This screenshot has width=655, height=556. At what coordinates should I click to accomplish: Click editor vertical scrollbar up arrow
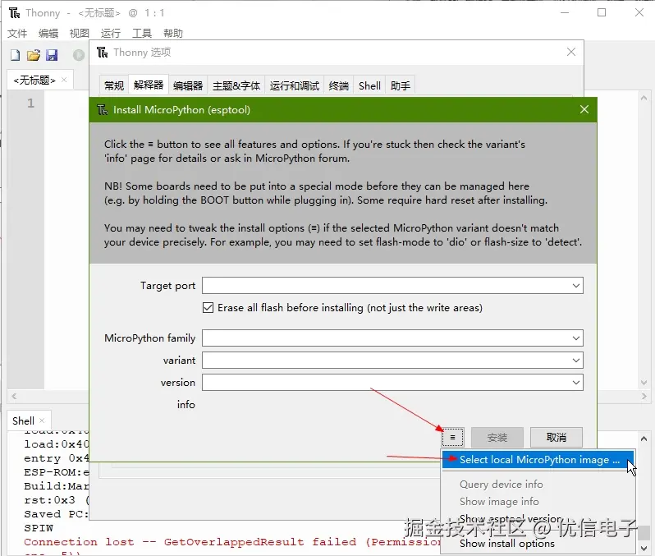click(644, 98)
